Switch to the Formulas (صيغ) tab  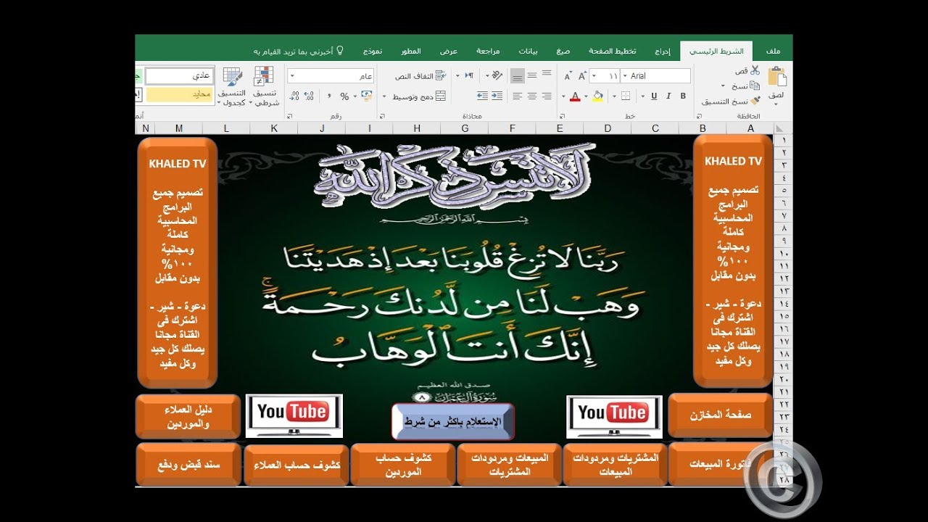point(563,51)
